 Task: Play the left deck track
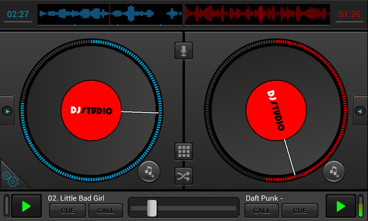tap(27, 206)
